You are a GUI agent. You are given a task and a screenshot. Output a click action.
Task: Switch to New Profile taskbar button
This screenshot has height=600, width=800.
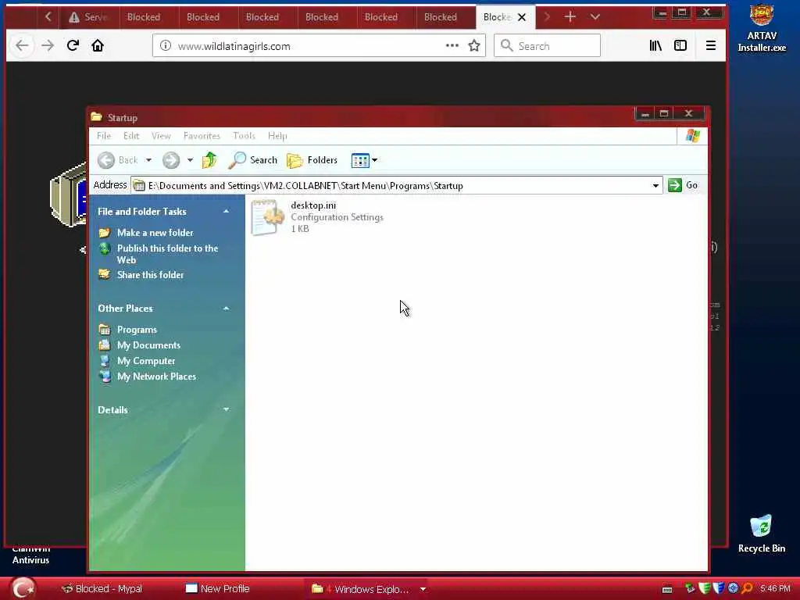coord(219,589)
